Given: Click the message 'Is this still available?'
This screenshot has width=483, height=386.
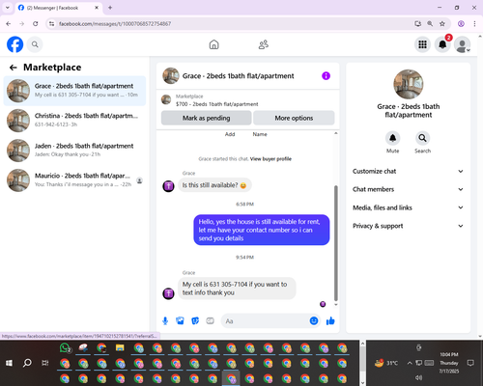Looking at the screenshot, I should (214, 185).
